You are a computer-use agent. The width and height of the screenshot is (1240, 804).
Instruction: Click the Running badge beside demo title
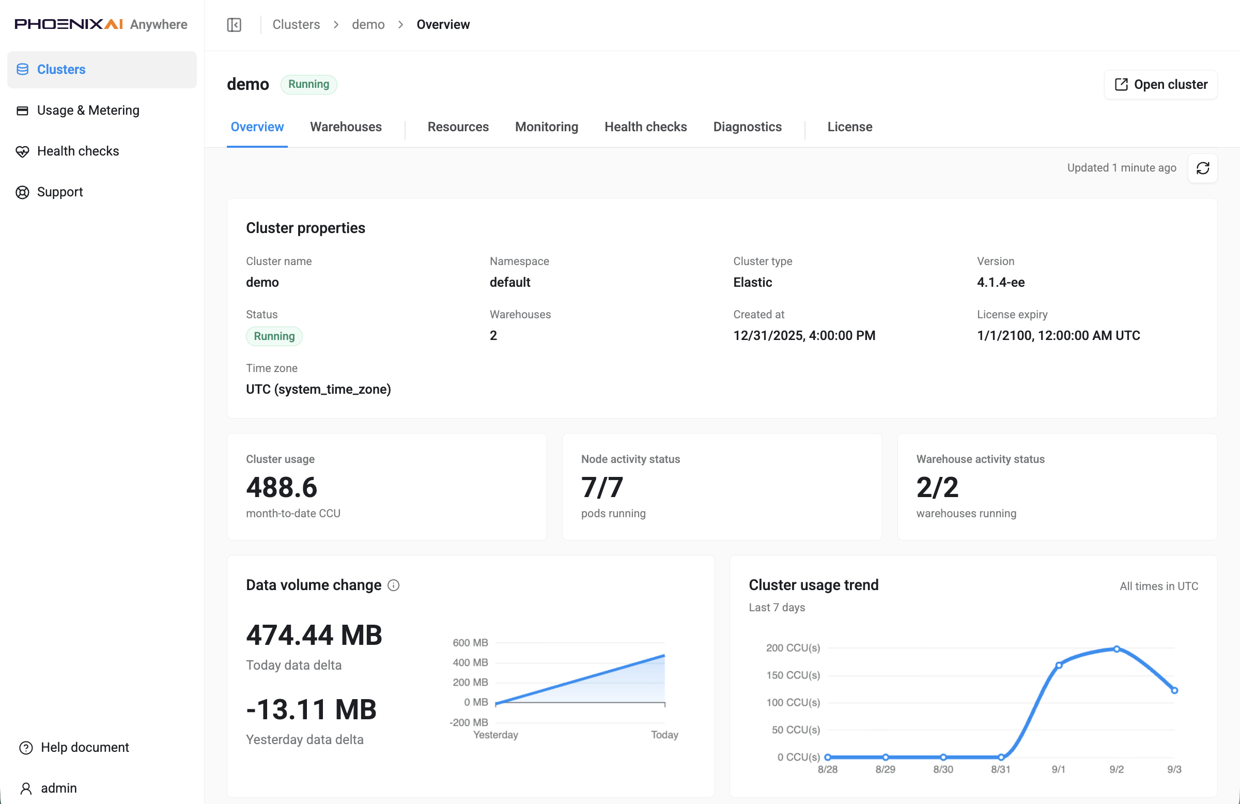308,84
